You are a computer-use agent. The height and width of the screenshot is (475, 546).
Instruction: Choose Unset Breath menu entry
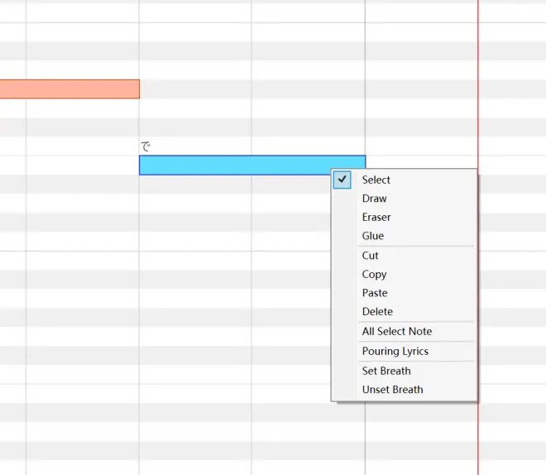click(x=404, y=390)
